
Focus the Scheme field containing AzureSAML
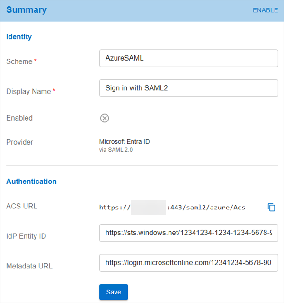189,58
